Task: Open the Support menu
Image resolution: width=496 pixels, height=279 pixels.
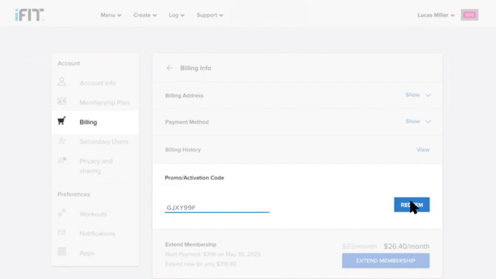Action: 210,15
